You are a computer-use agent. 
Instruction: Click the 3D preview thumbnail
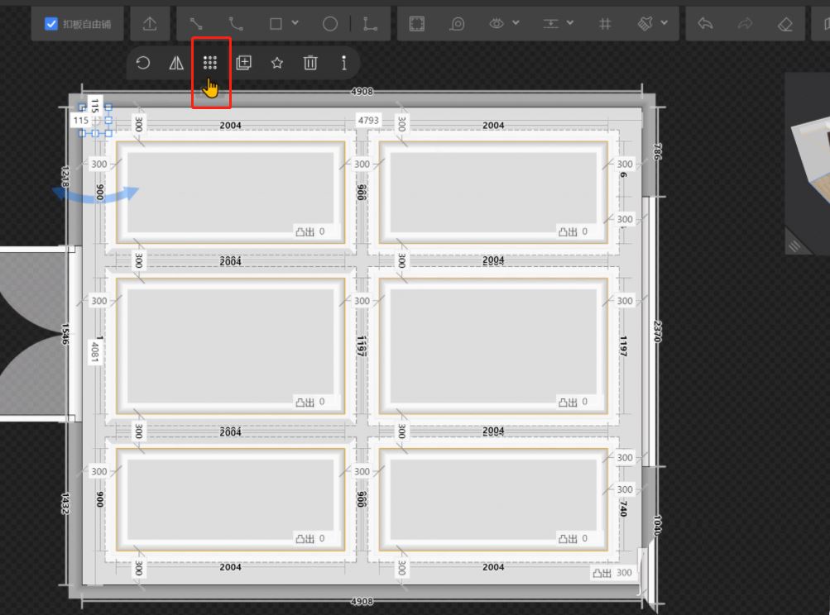pos(808,161)
